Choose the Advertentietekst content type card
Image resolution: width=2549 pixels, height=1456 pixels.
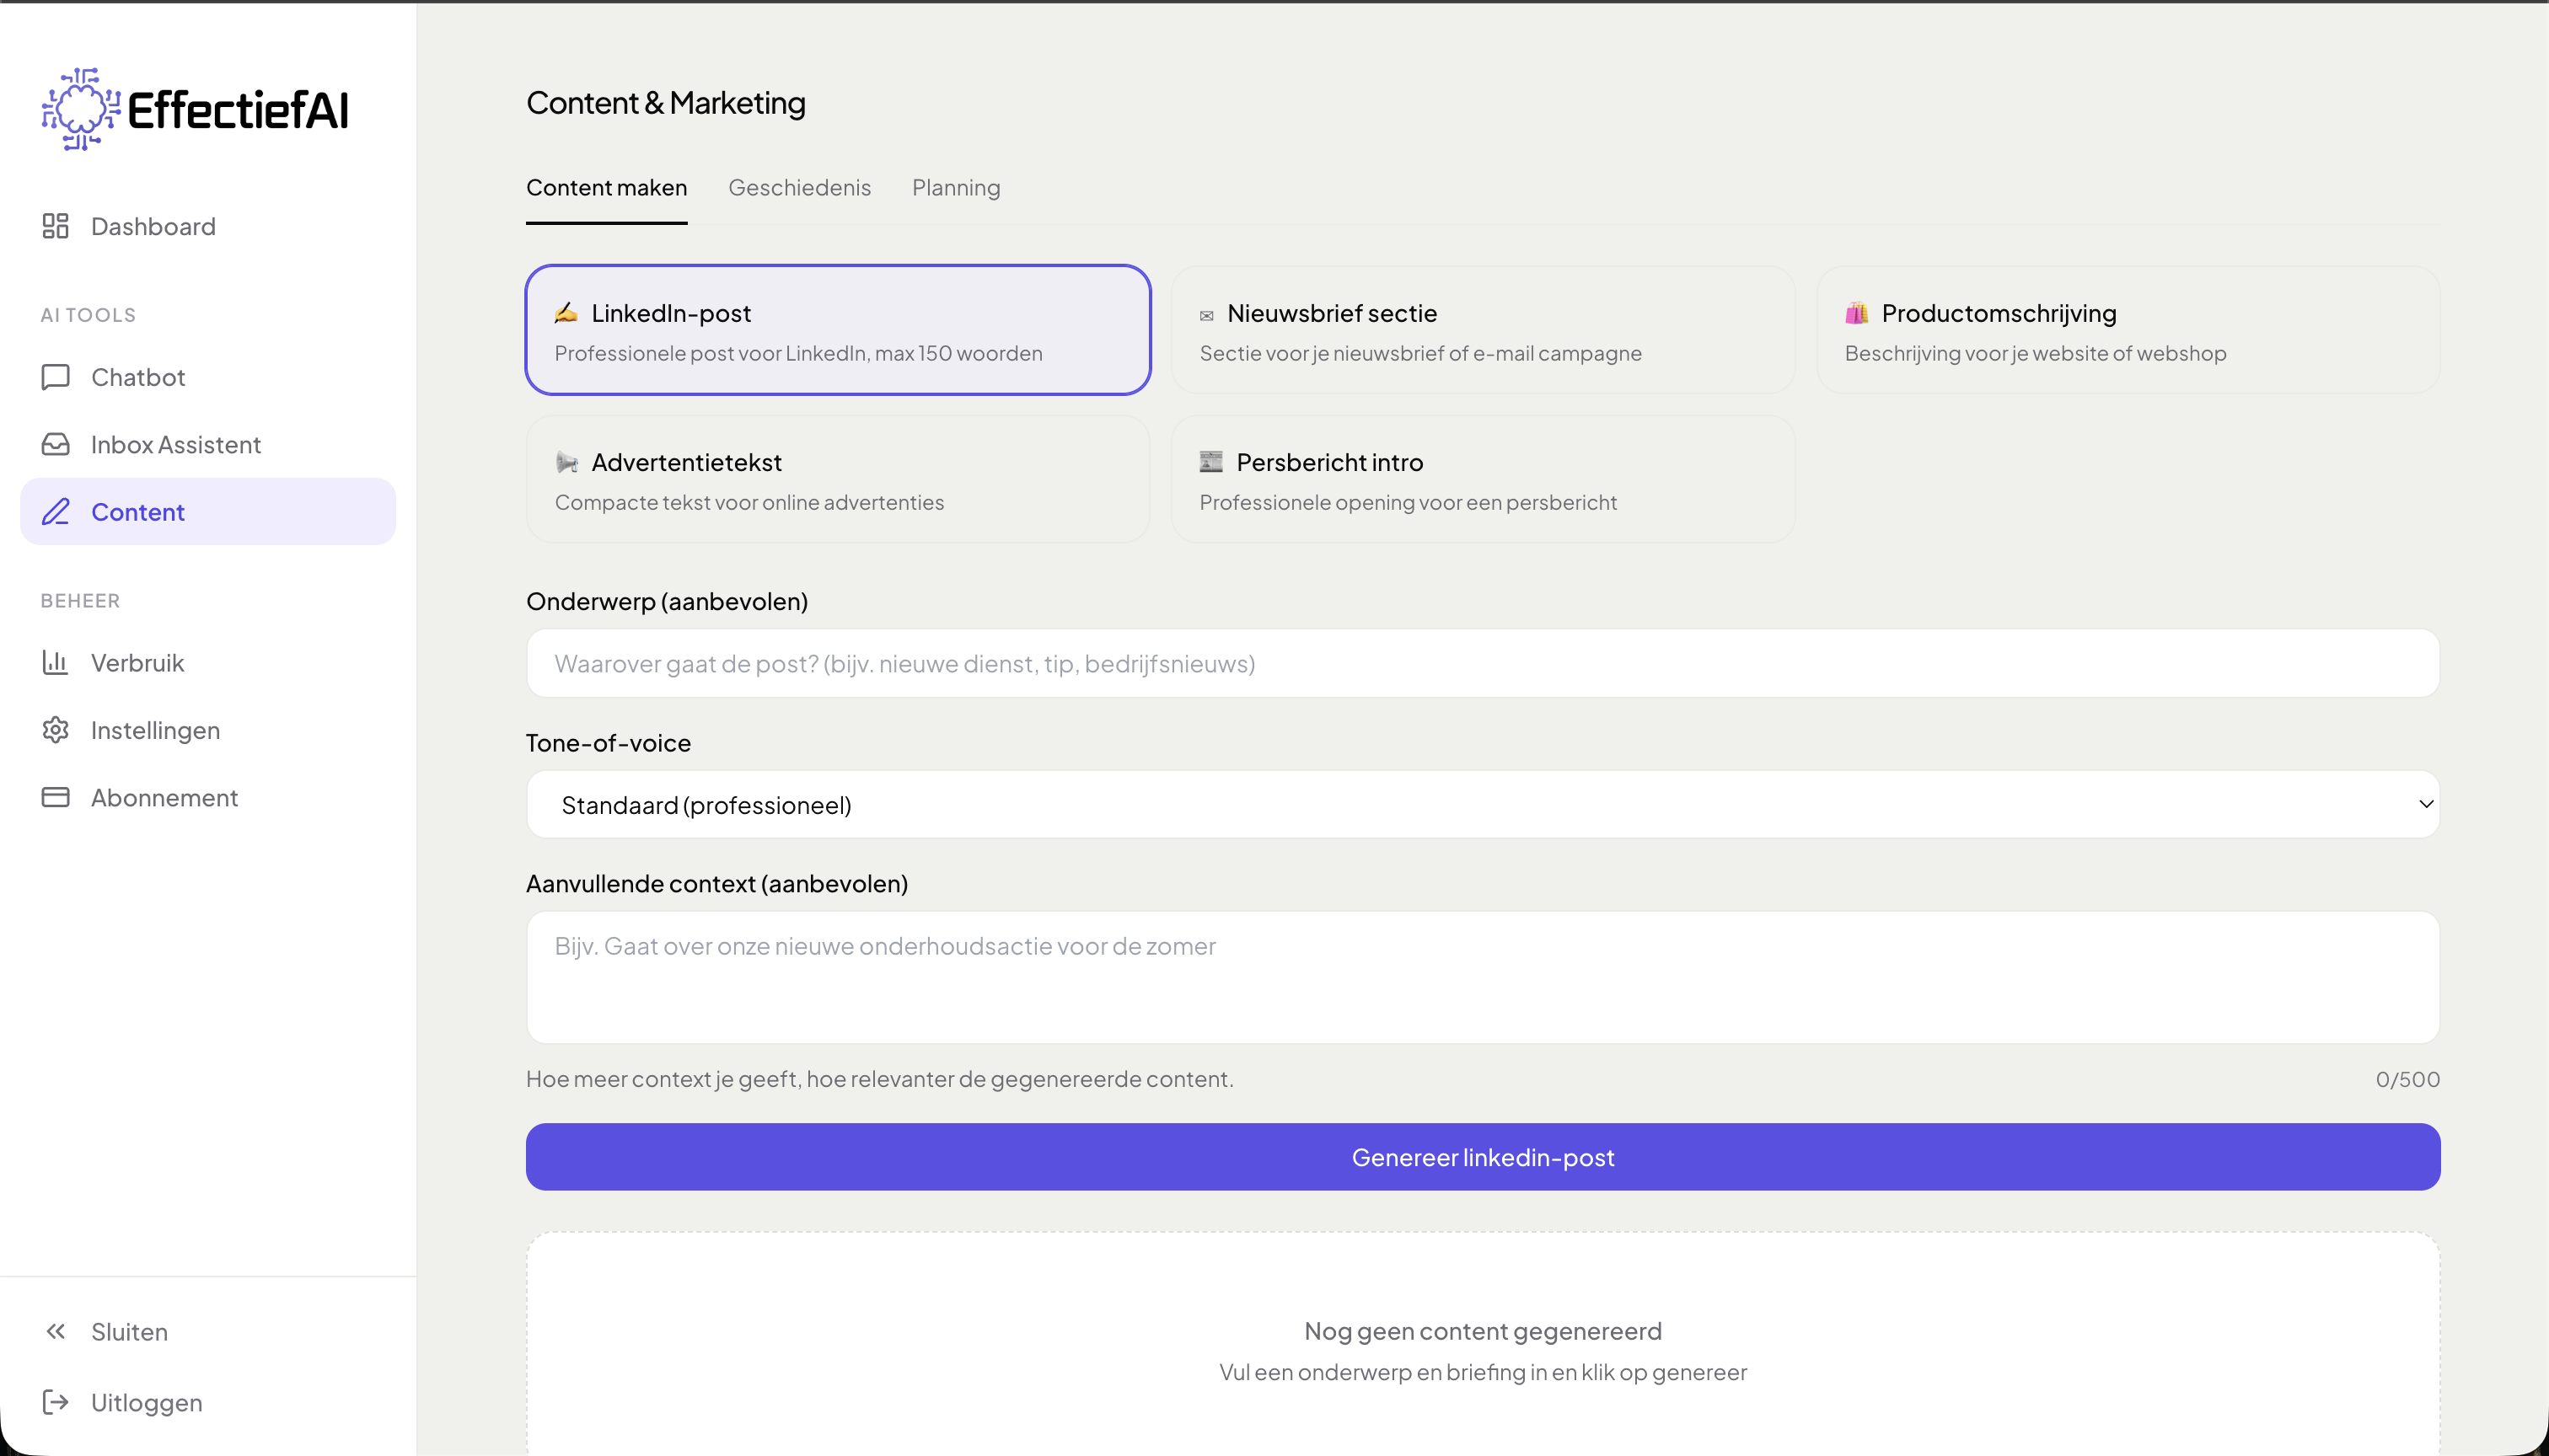[x=837, y=480]
